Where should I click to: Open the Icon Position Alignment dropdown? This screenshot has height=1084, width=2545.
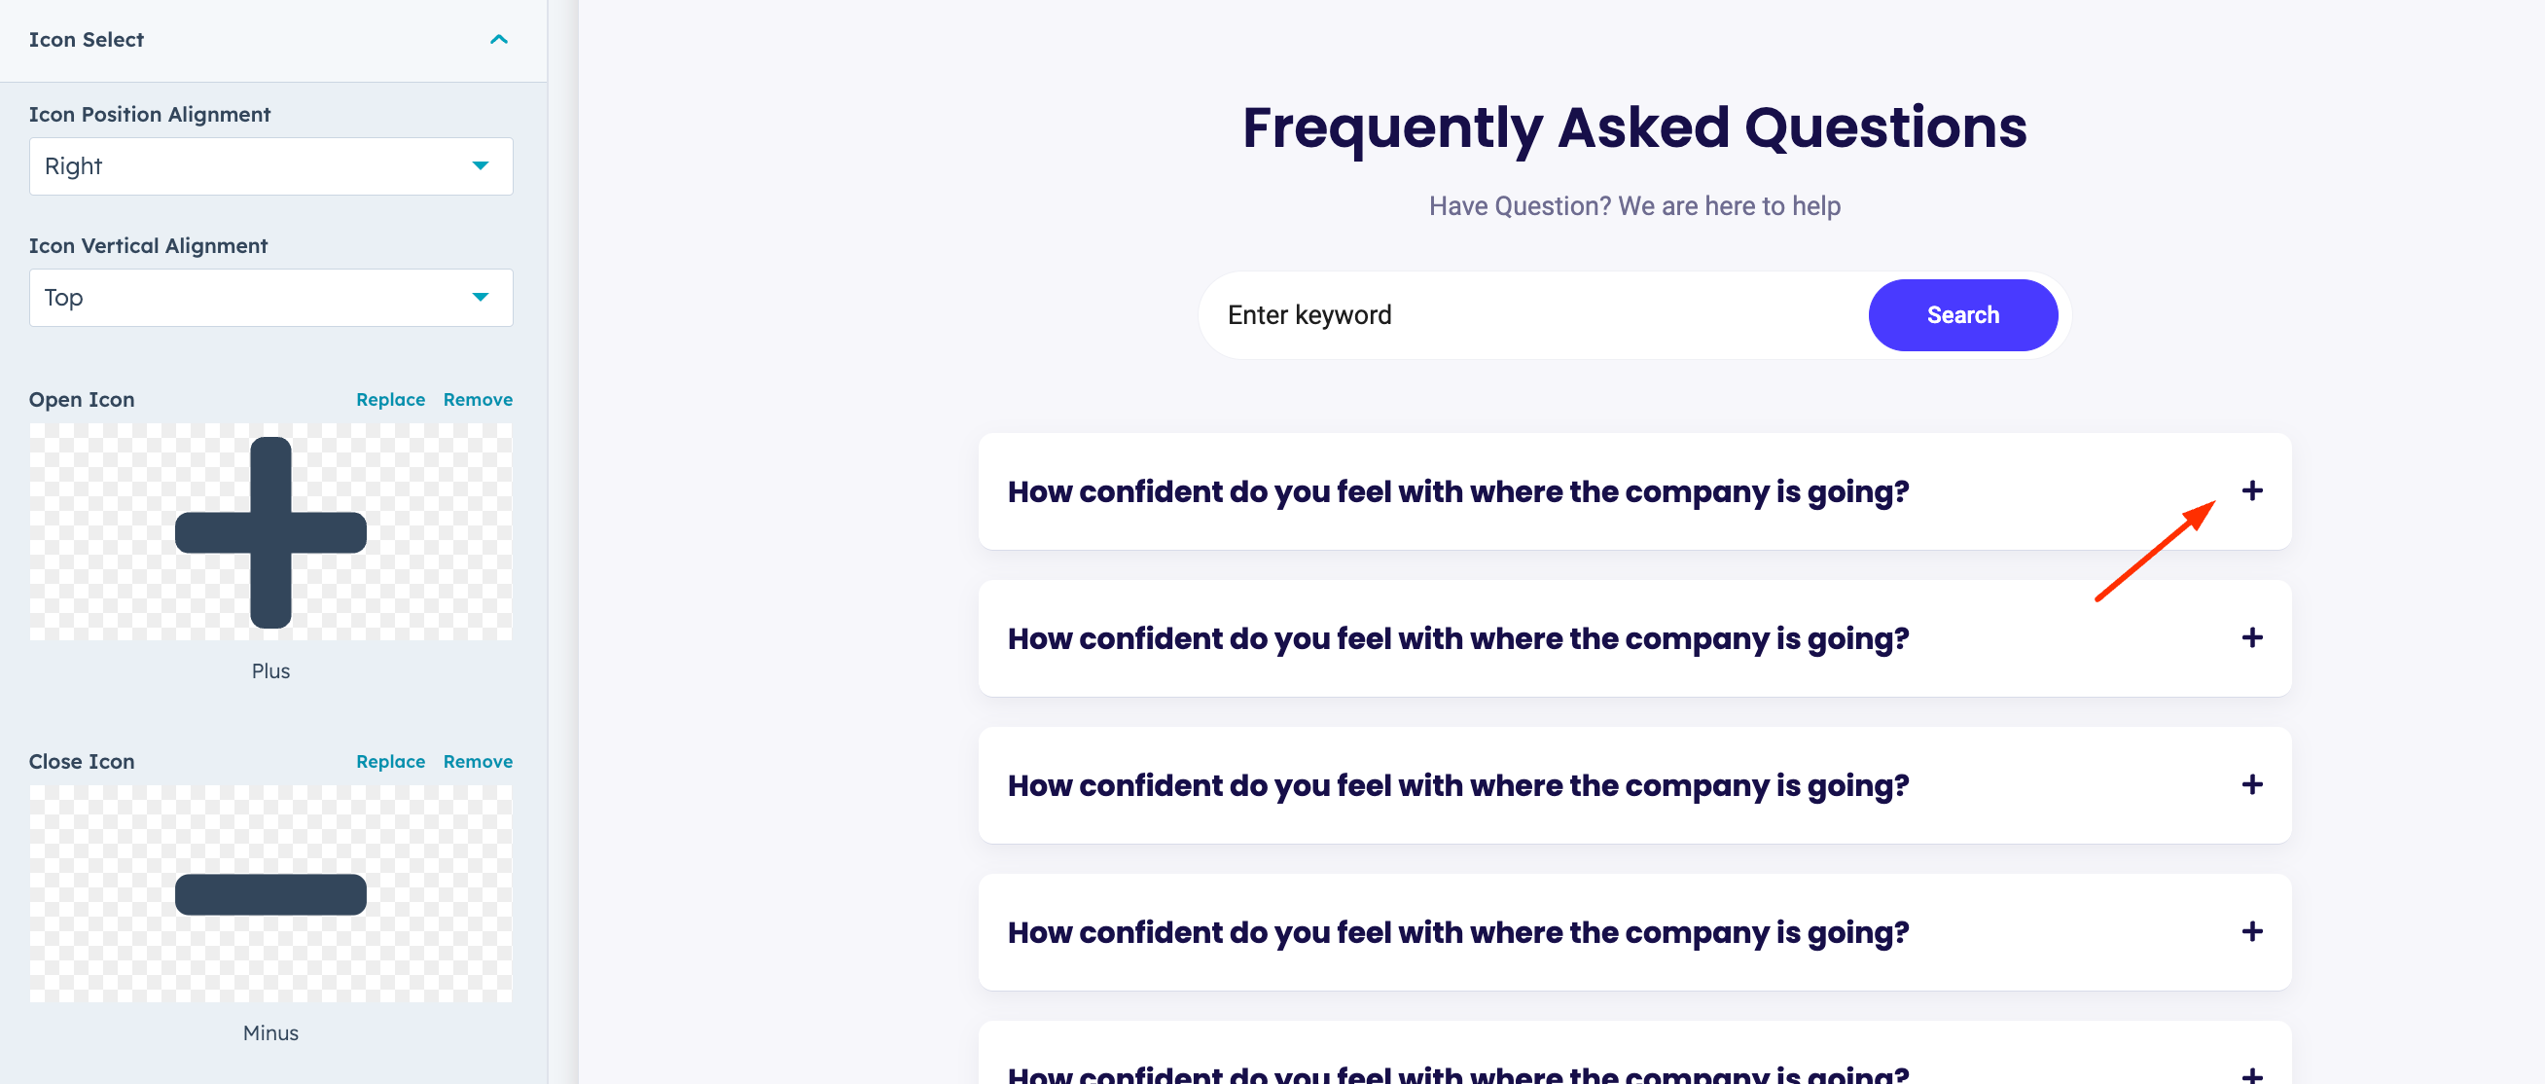coord(270,166)
